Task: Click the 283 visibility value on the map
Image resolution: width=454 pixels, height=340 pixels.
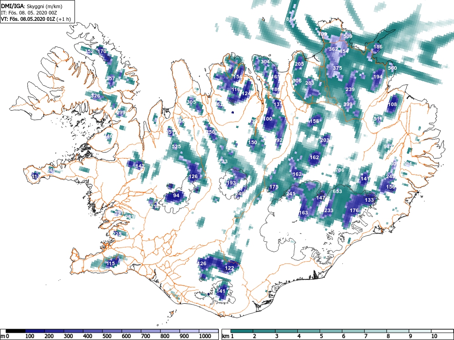Action: click(310, 83)
